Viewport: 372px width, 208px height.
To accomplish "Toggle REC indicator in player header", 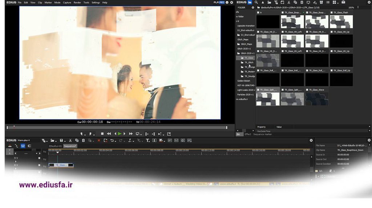I will click(222, 3).
